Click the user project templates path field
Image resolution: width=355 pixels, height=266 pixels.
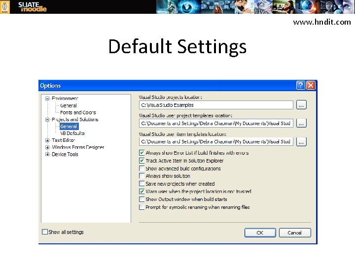216,123
